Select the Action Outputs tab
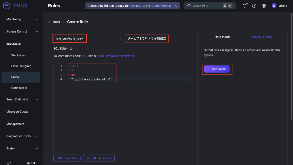 (262, 37)
